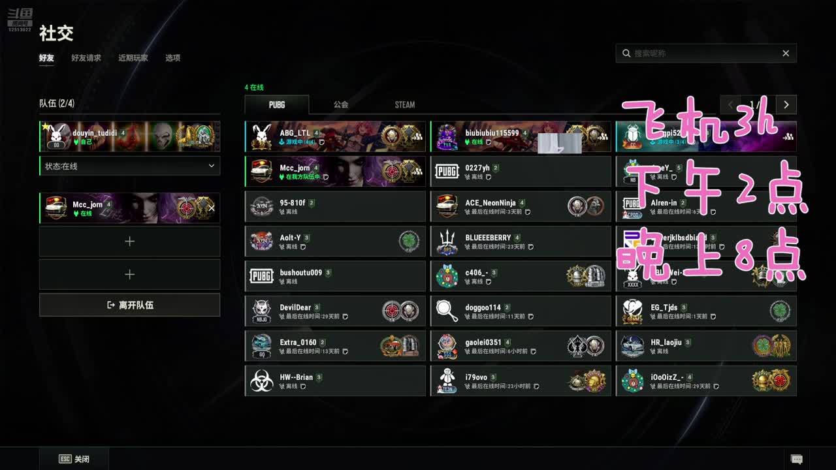Add teammate in first empty slot plus

pos(129,242)
